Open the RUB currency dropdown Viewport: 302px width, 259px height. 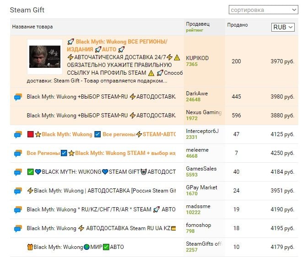[283, 27]
